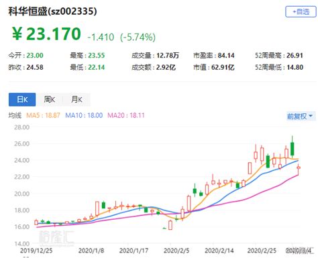Click the percent change (-5.74%)
318x258 pixels.
[138, 37]
